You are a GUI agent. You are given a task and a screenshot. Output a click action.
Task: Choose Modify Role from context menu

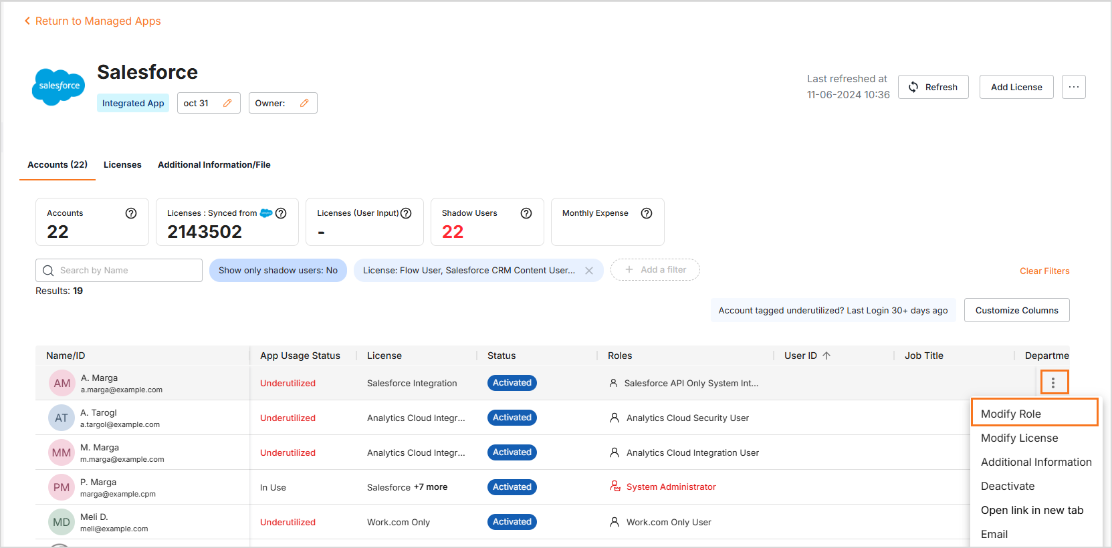(x=1034, y=414)
